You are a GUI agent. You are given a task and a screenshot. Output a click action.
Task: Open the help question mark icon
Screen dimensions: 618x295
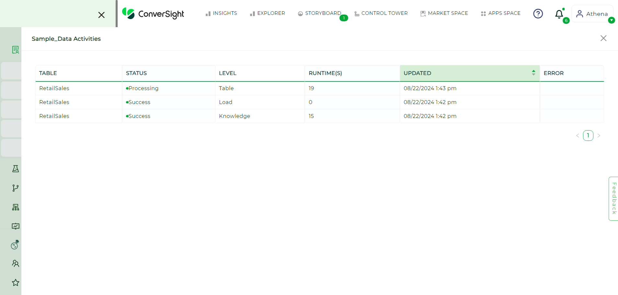538,14
